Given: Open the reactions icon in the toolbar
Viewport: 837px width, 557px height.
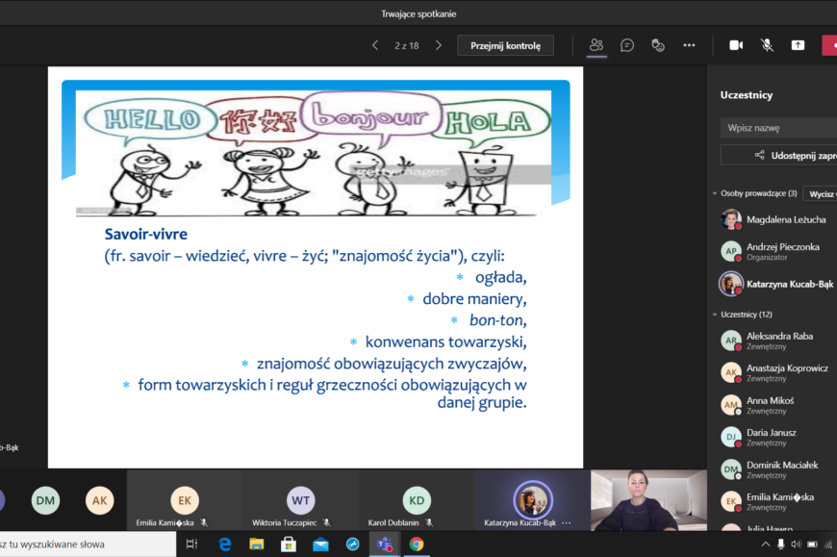Looking at the screenshot, I should click(658, 45).
